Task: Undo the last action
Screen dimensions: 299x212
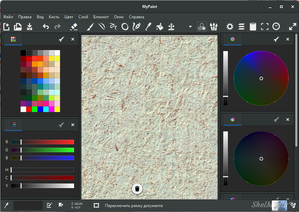Action: tap(46, 27)
